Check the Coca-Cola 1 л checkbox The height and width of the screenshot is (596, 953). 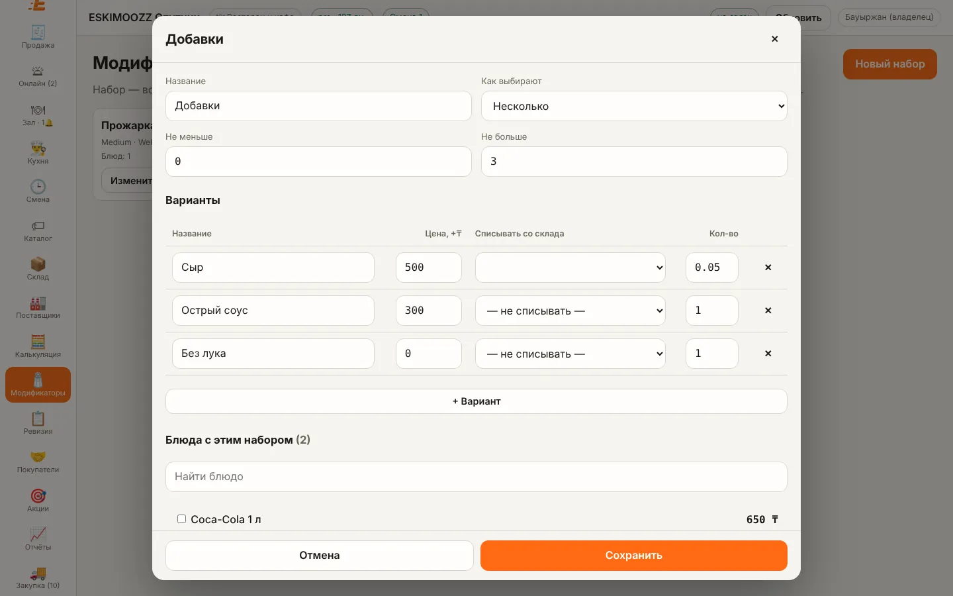click(181, 519)
